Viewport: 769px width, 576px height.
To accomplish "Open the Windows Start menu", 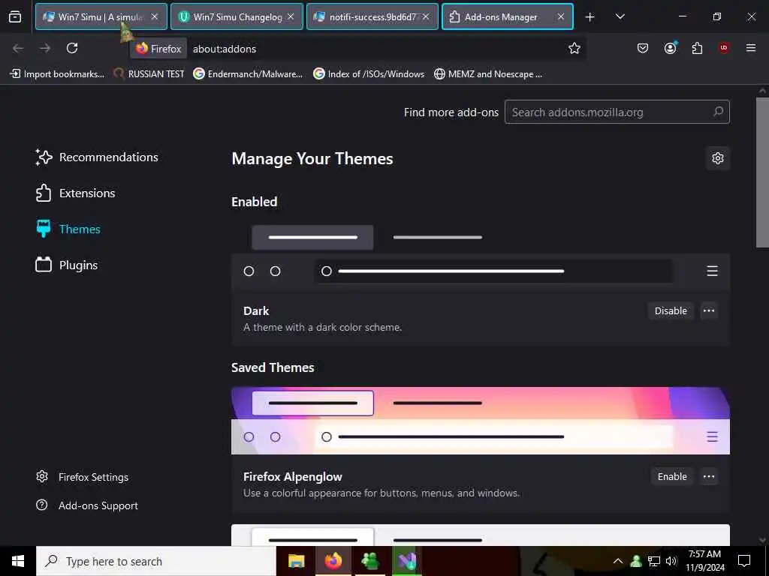I will tap(18, 561).
